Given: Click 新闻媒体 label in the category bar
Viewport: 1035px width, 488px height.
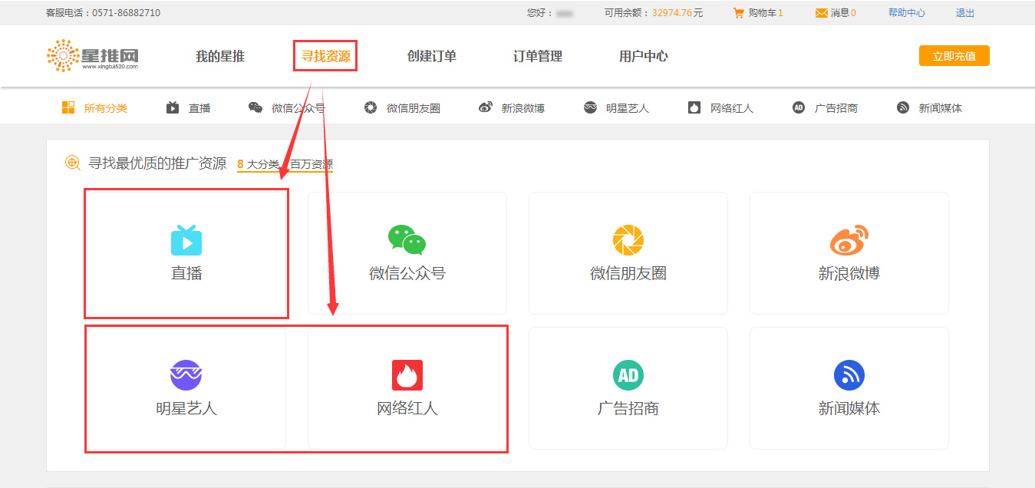Looking at the screenshot, I should point(941,108).
